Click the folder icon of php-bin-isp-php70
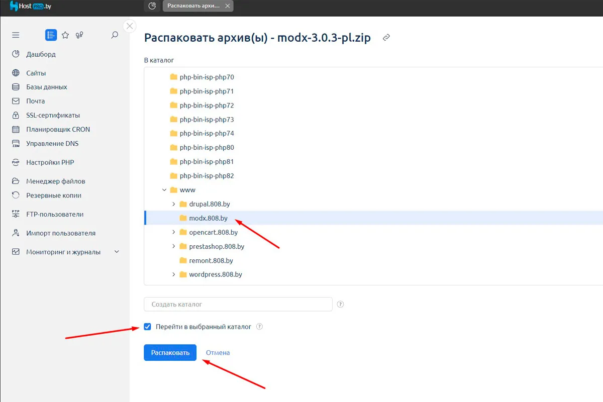The width and height of the screenshot is (603, 402). click(x=174, y=77)
